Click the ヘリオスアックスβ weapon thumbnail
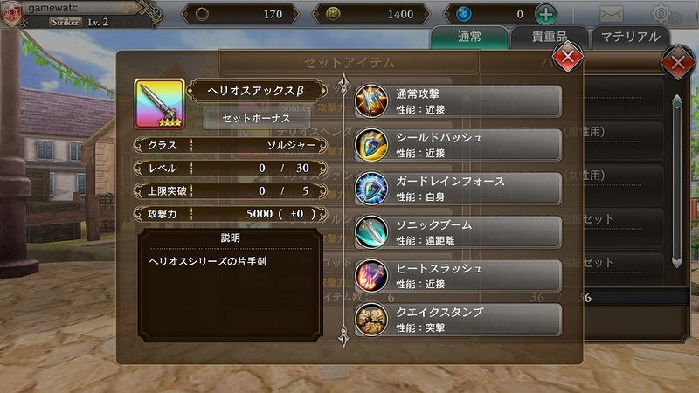This screenshot has height=393, width=699. click(x=160, y=104)
